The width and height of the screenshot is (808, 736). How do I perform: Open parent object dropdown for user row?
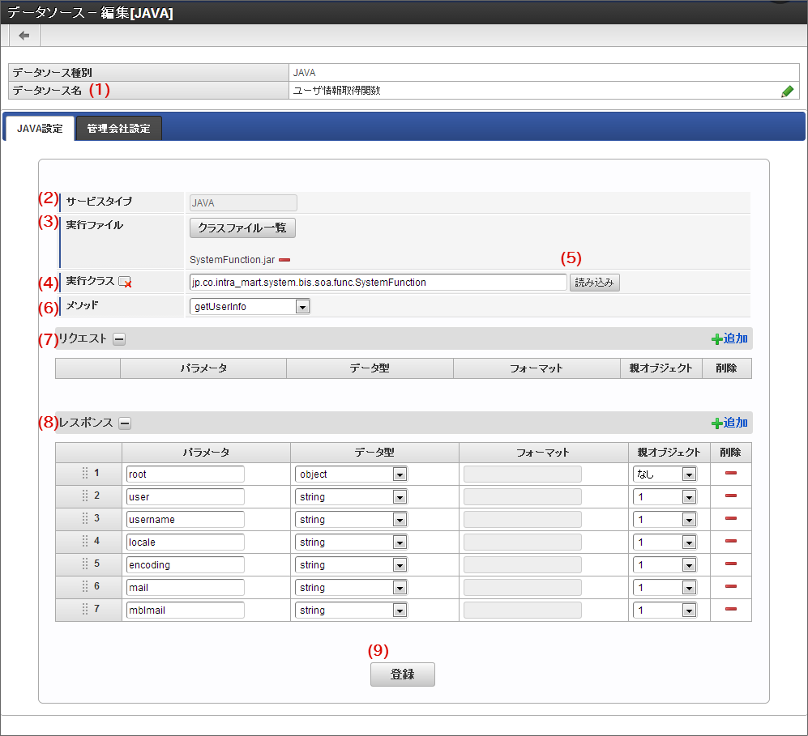coord(665,497)
